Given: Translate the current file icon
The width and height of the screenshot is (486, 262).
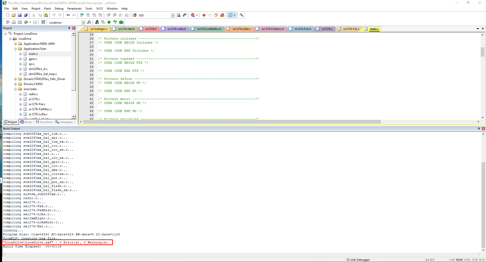Looking at the screenshot, I should click(x=8, y=22).
